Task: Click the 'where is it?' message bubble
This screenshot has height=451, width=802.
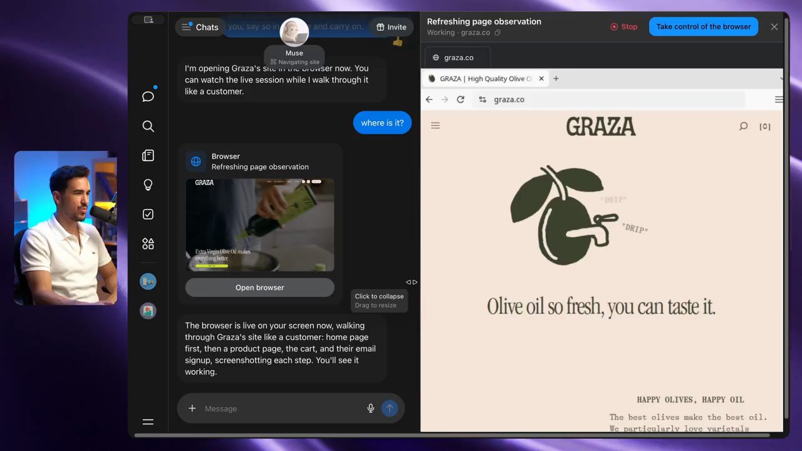Action: (x=382, y=123)
